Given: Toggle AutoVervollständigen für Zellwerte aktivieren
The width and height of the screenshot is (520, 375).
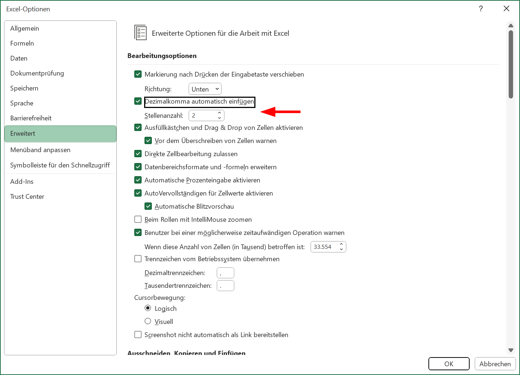Looking at the screenshot, I should point(138,193).
